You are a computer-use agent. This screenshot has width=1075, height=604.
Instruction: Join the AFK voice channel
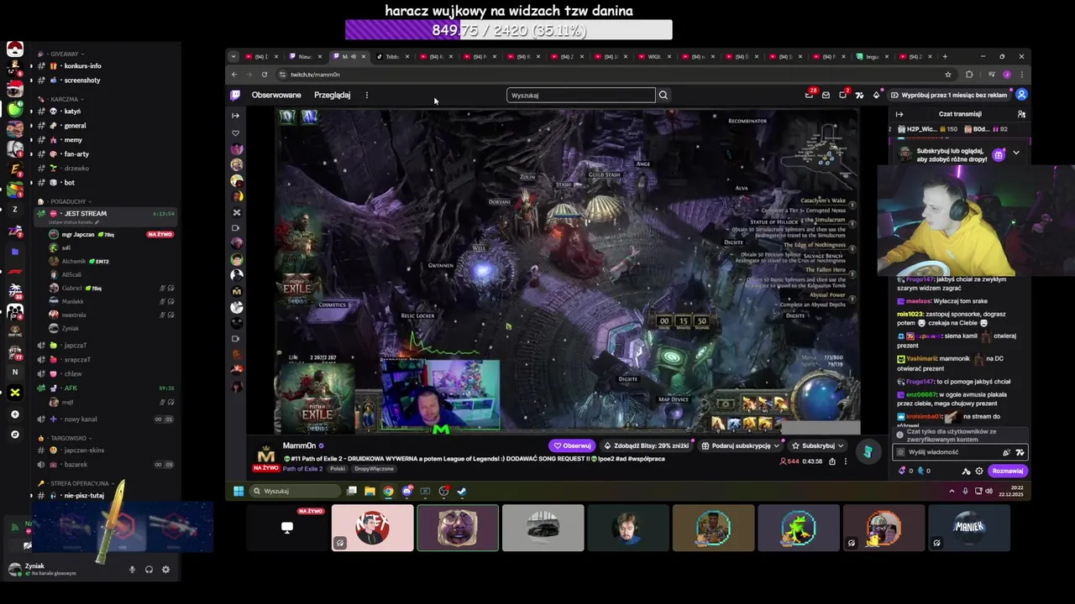click(x=71, y=388)
